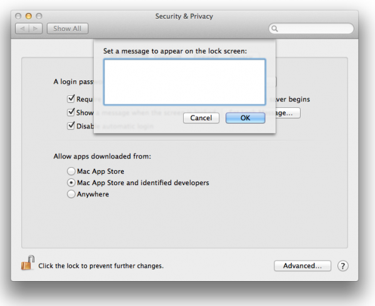Click the Security & Privacy window title

coord(184,16)
